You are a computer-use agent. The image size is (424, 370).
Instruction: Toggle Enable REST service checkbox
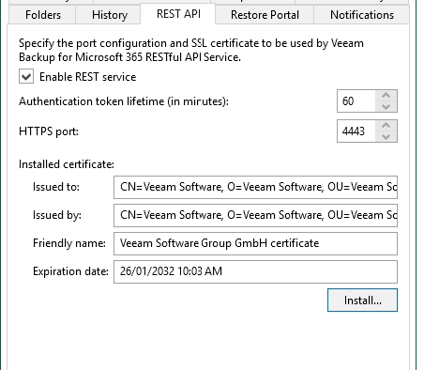click(x=26, y=77)
